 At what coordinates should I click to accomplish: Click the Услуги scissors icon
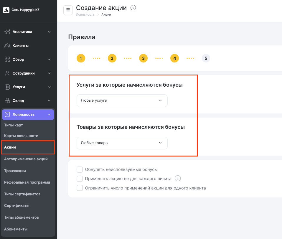tap(7, 87)
